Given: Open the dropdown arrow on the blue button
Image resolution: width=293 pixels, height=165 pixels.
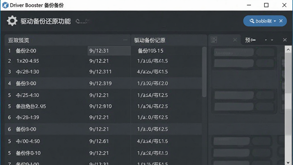Looking at the screenshot, I should click(275, 21).
